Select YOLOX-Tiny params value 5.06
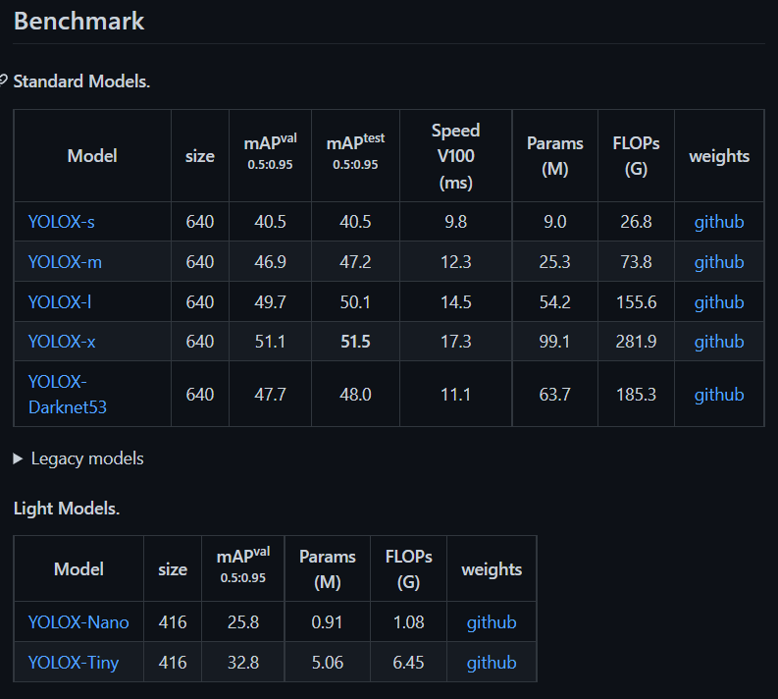 point(327,663)
